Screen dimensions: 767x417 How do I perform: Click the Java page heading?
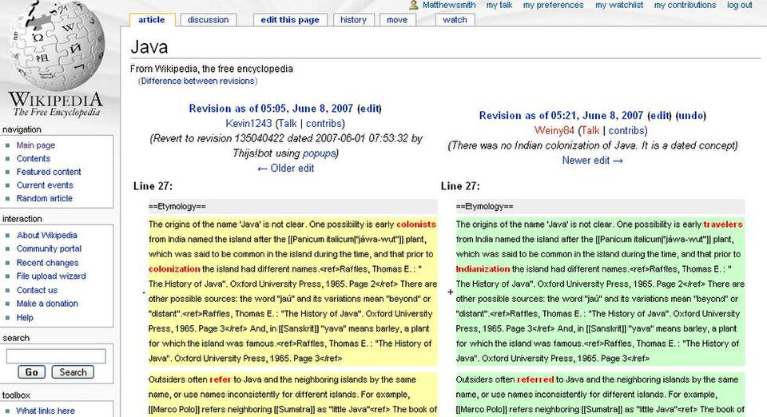(149, 47)
